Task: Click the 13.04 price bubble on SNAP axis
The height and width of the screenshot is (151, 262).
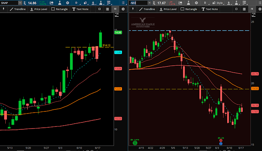Action: pos(118,69)
